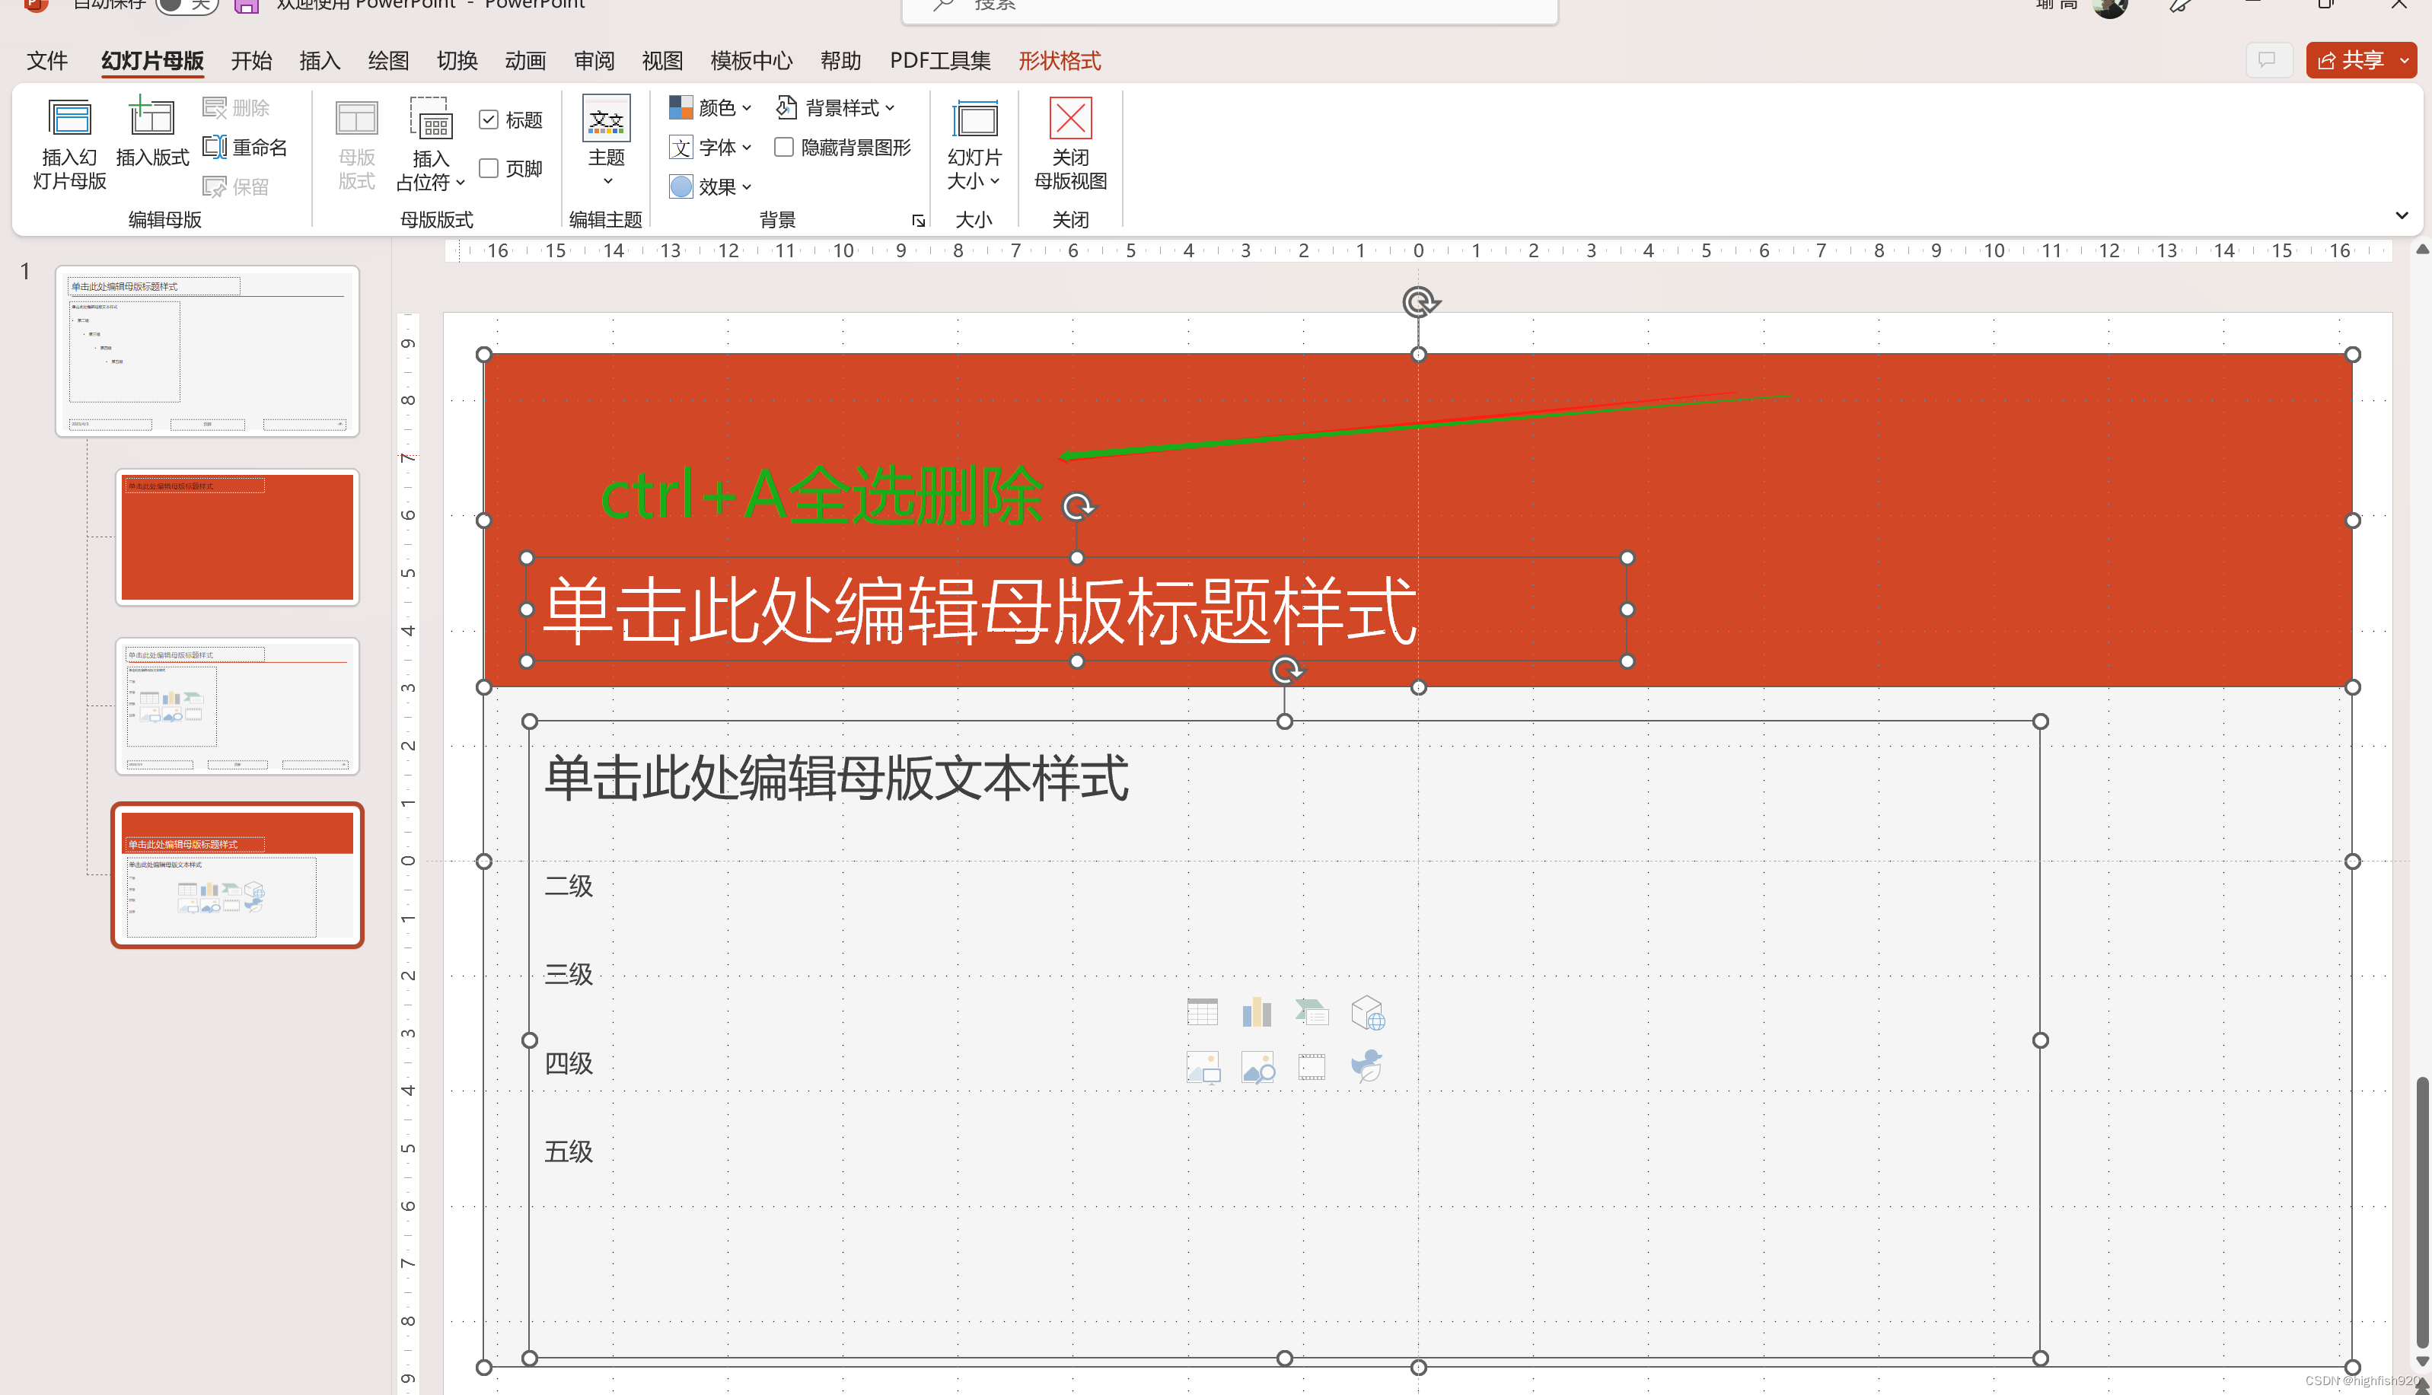Viewport: 2432px width, 1395px height.
Task: Click the Insert Slide Master icon
Action: [69, 119]
